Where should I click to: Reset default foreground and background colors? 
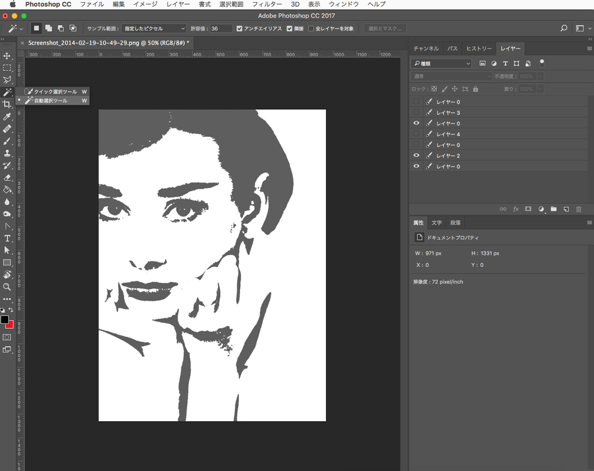click(3, 310)
